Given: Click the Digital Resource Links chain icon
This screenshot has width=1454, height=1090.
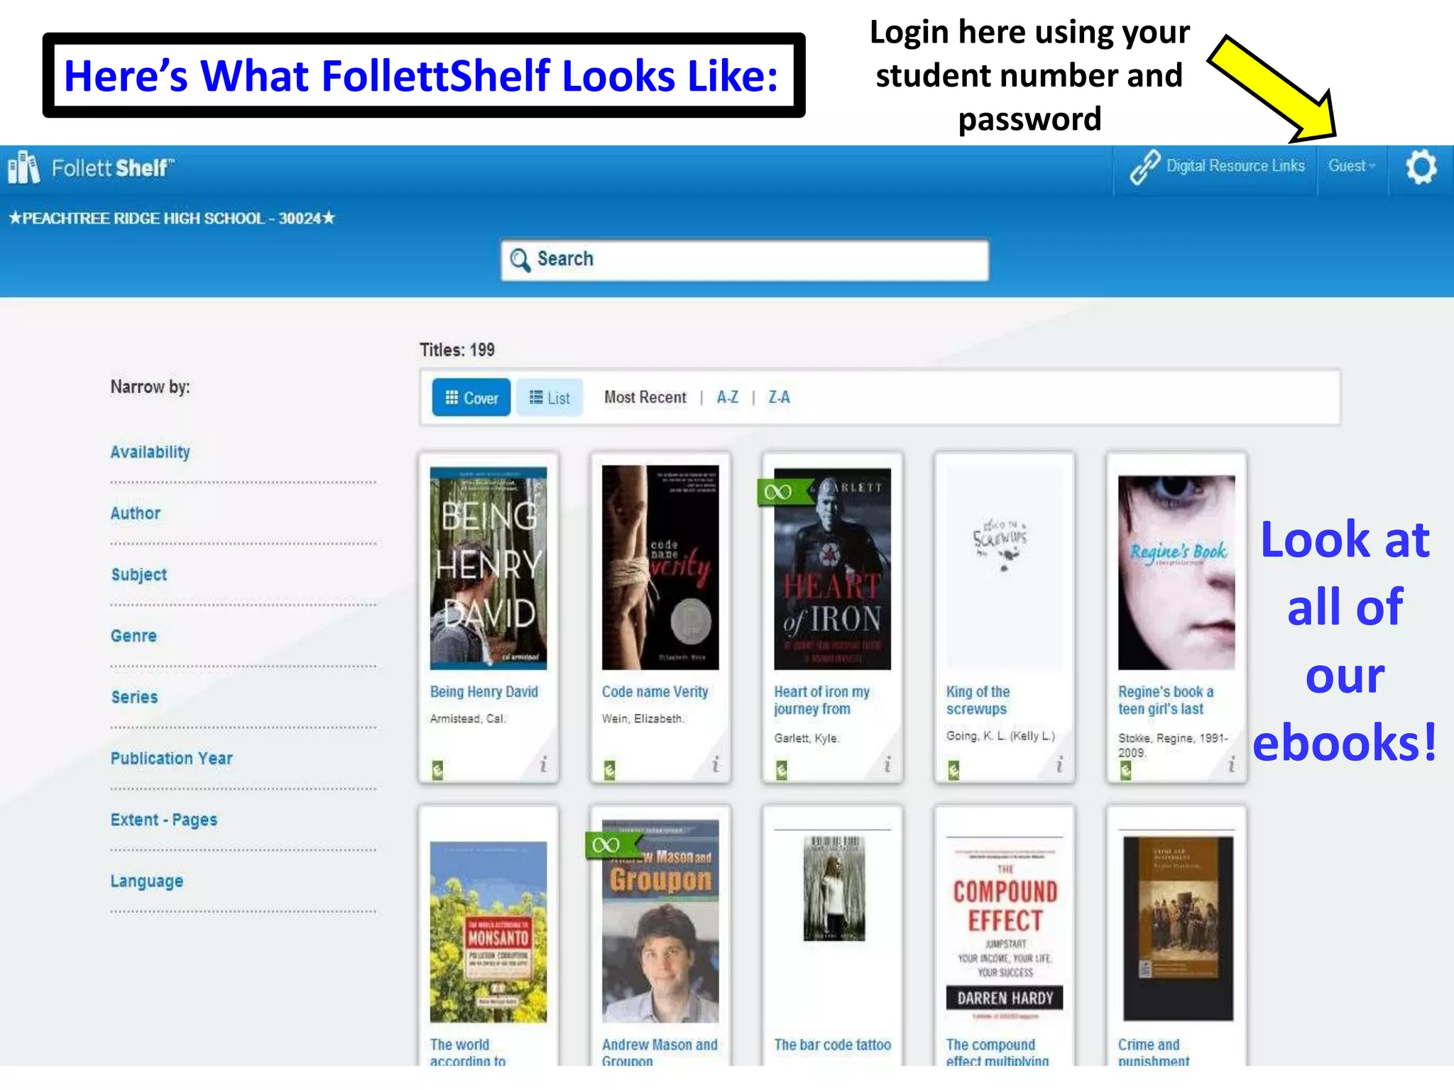Looking at the screenshot, I should point(1144,167).
